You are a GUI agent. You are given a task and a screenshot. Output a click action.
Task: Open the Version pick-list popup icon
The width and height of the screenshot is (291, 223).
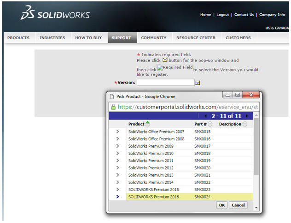click(198, 83)
